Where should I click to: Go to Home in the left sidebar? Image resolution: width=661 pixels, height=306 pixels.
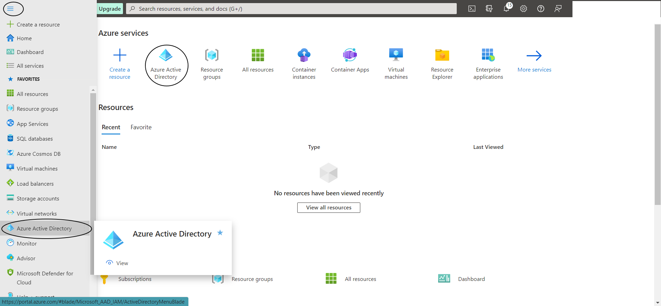24,38
